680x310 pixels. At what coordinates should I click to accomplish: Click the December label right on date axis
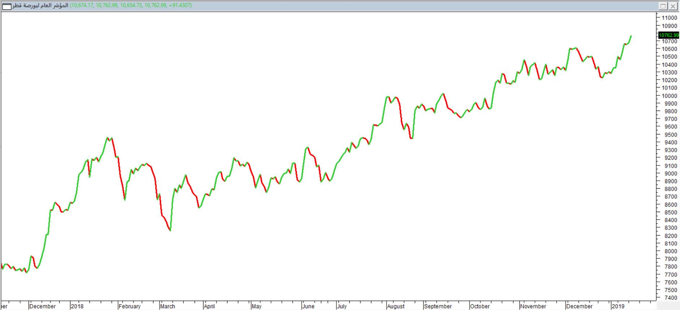[579, 306]
